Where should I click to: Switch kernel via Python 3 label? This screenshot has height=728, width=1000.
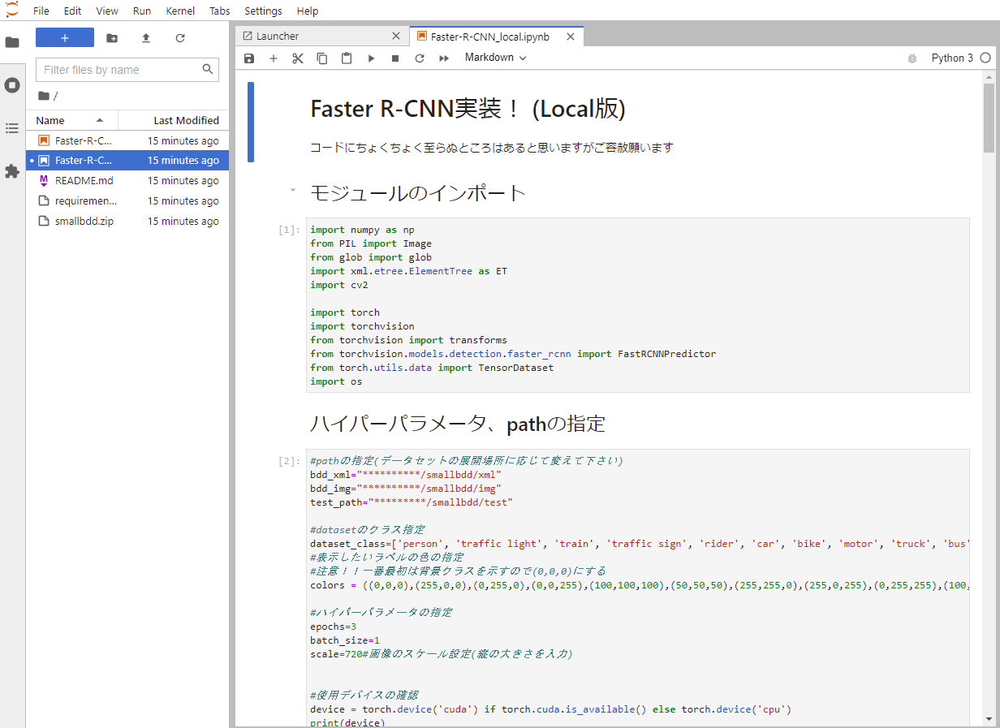[x=952, y=58]
